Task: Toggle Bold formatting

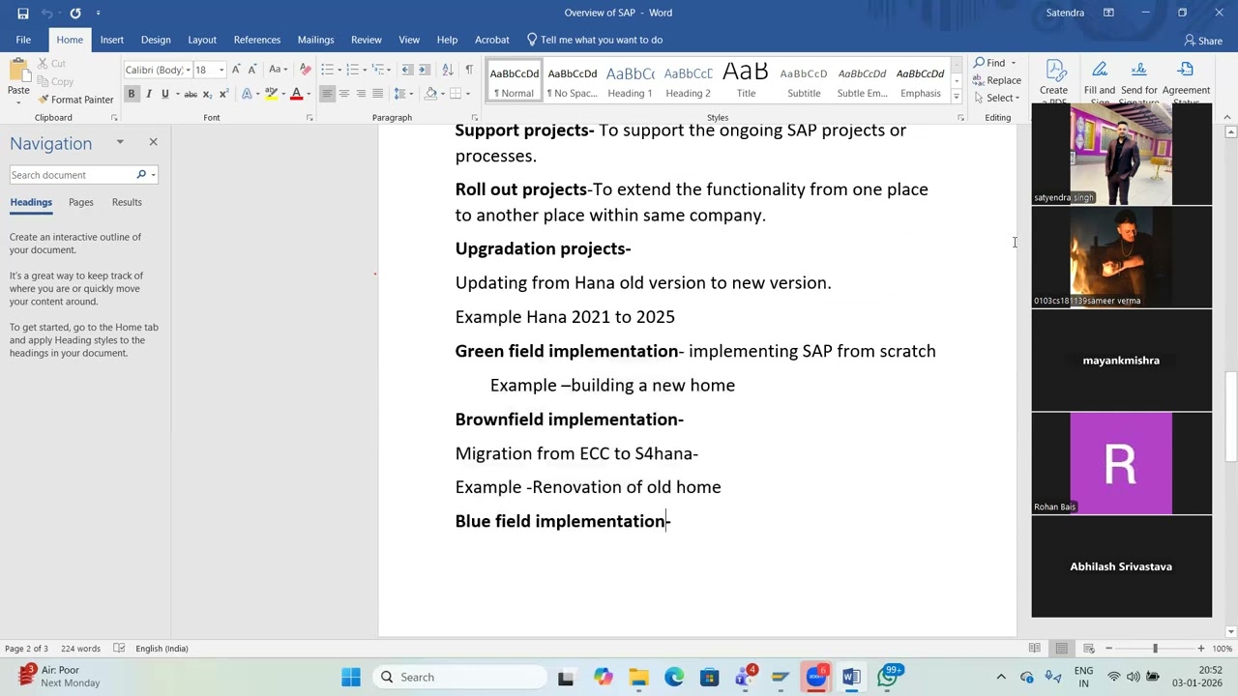Action: coord(132,94)
